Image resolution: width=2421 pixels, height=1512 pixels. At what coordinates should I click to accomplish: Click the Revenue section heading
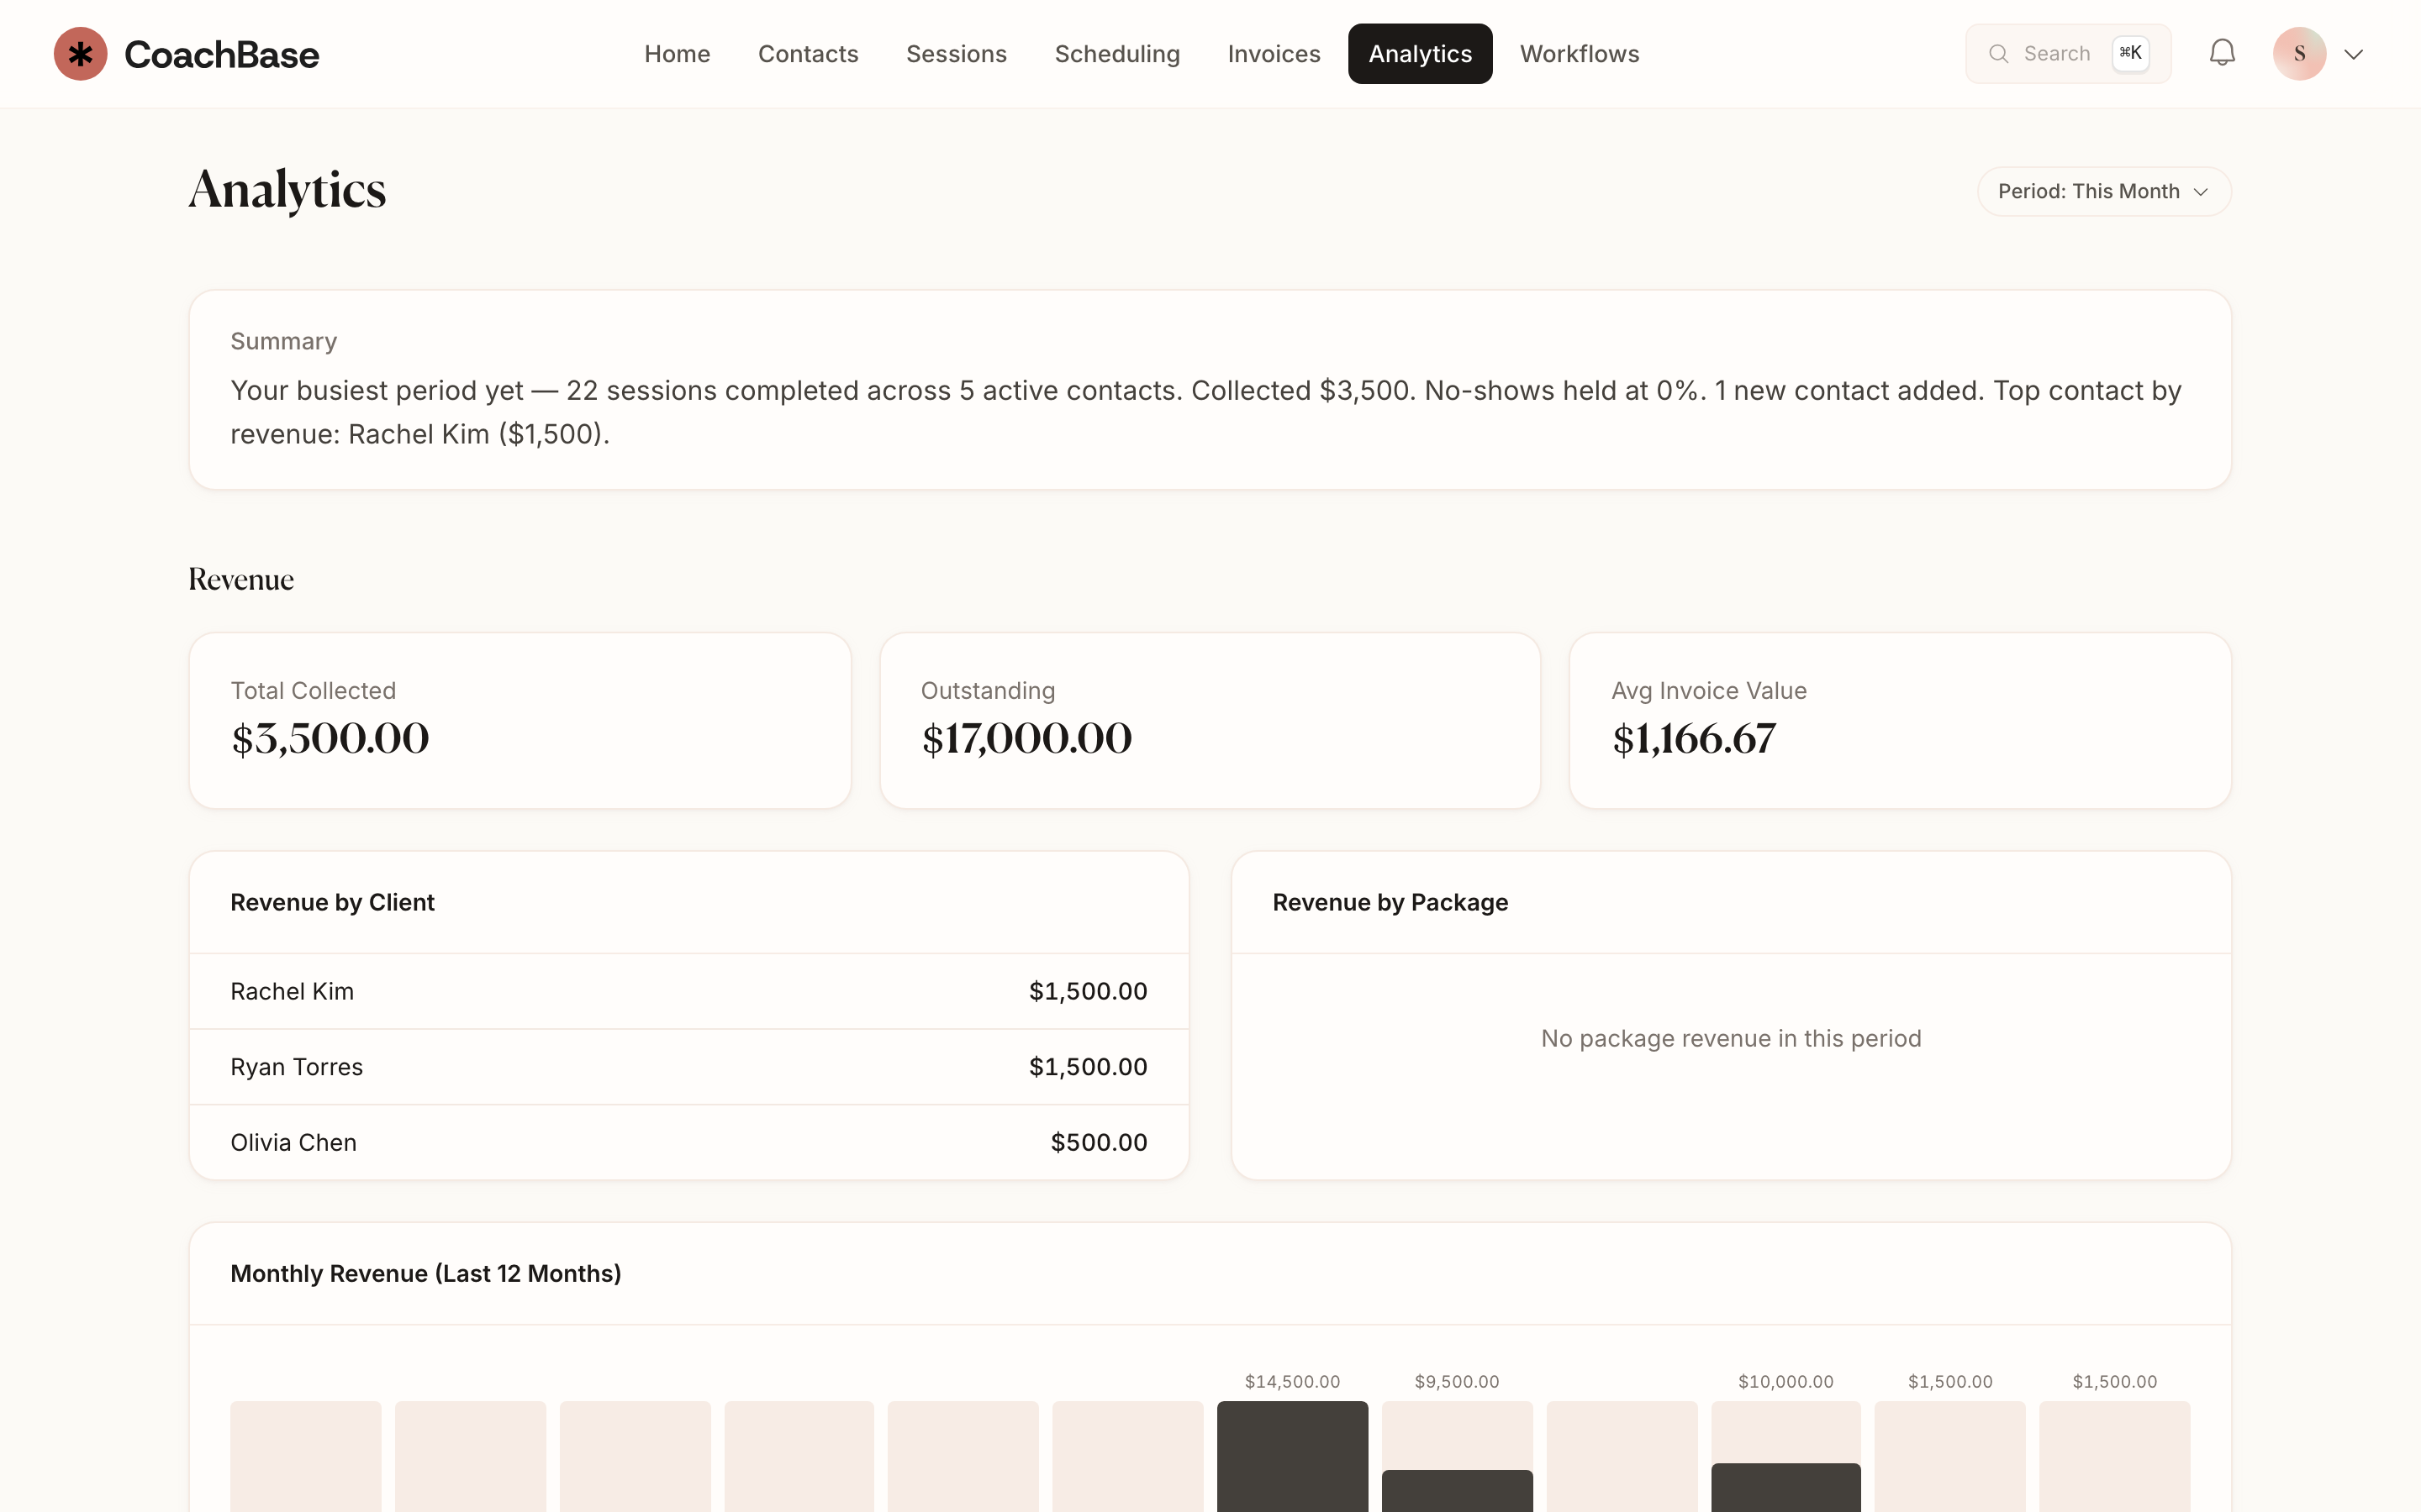[x=241, y=579]
